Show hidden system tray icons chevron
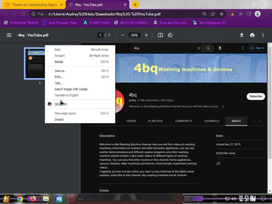 pyautogui.click(x=221, y=199)
